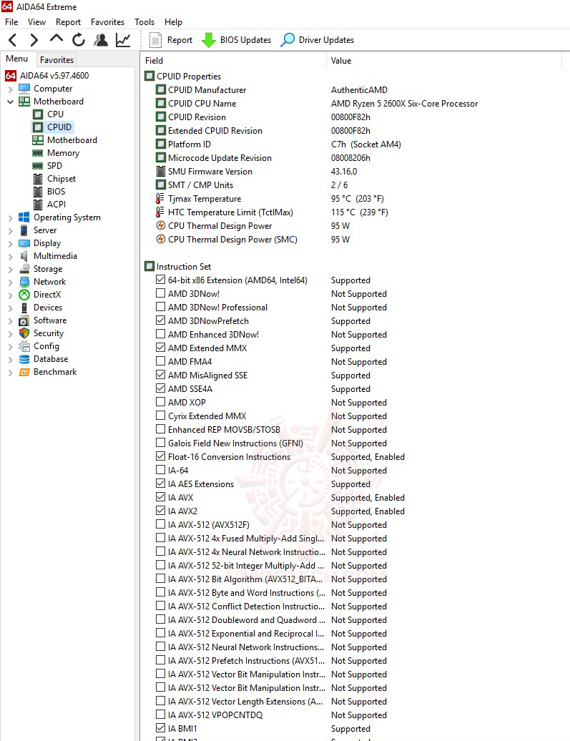Refresh the page with the circular arrow icon

79,40
